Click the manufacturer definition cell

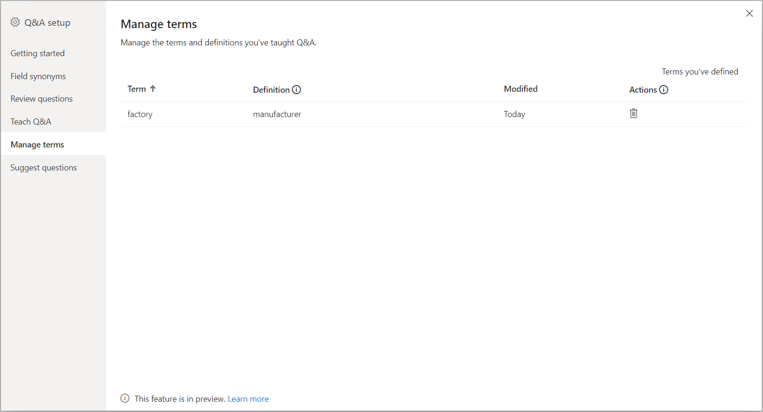point(277,114)
